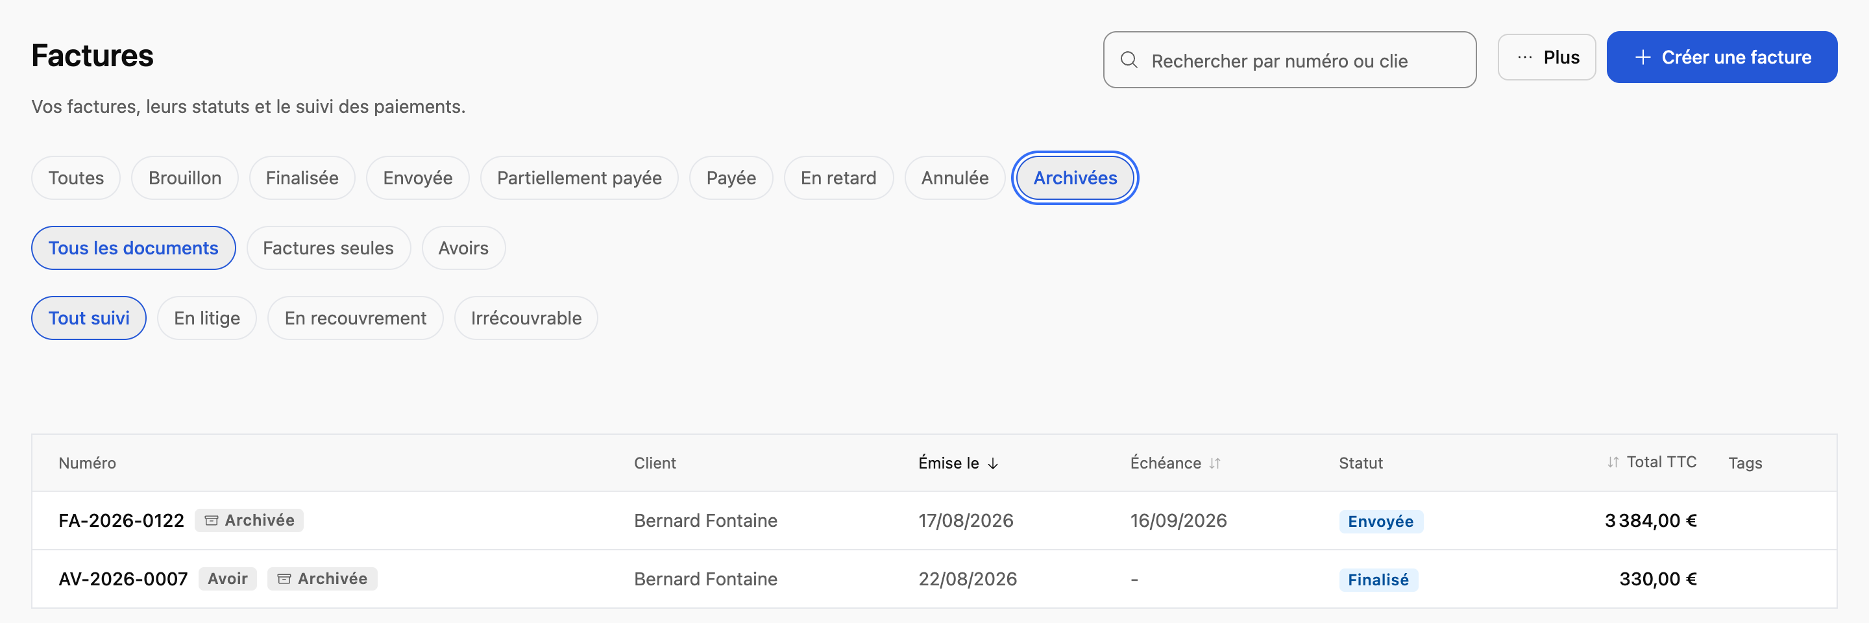Viewport: 1869px width, 623px height.
Task: Click the plus icon in Créer une facture
Action: coord(1643,57)
